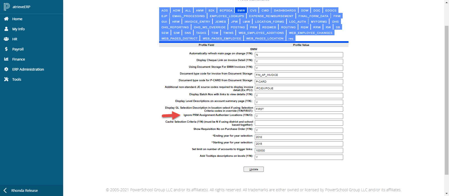Click the page vertical scrollbar

point(446,98)
